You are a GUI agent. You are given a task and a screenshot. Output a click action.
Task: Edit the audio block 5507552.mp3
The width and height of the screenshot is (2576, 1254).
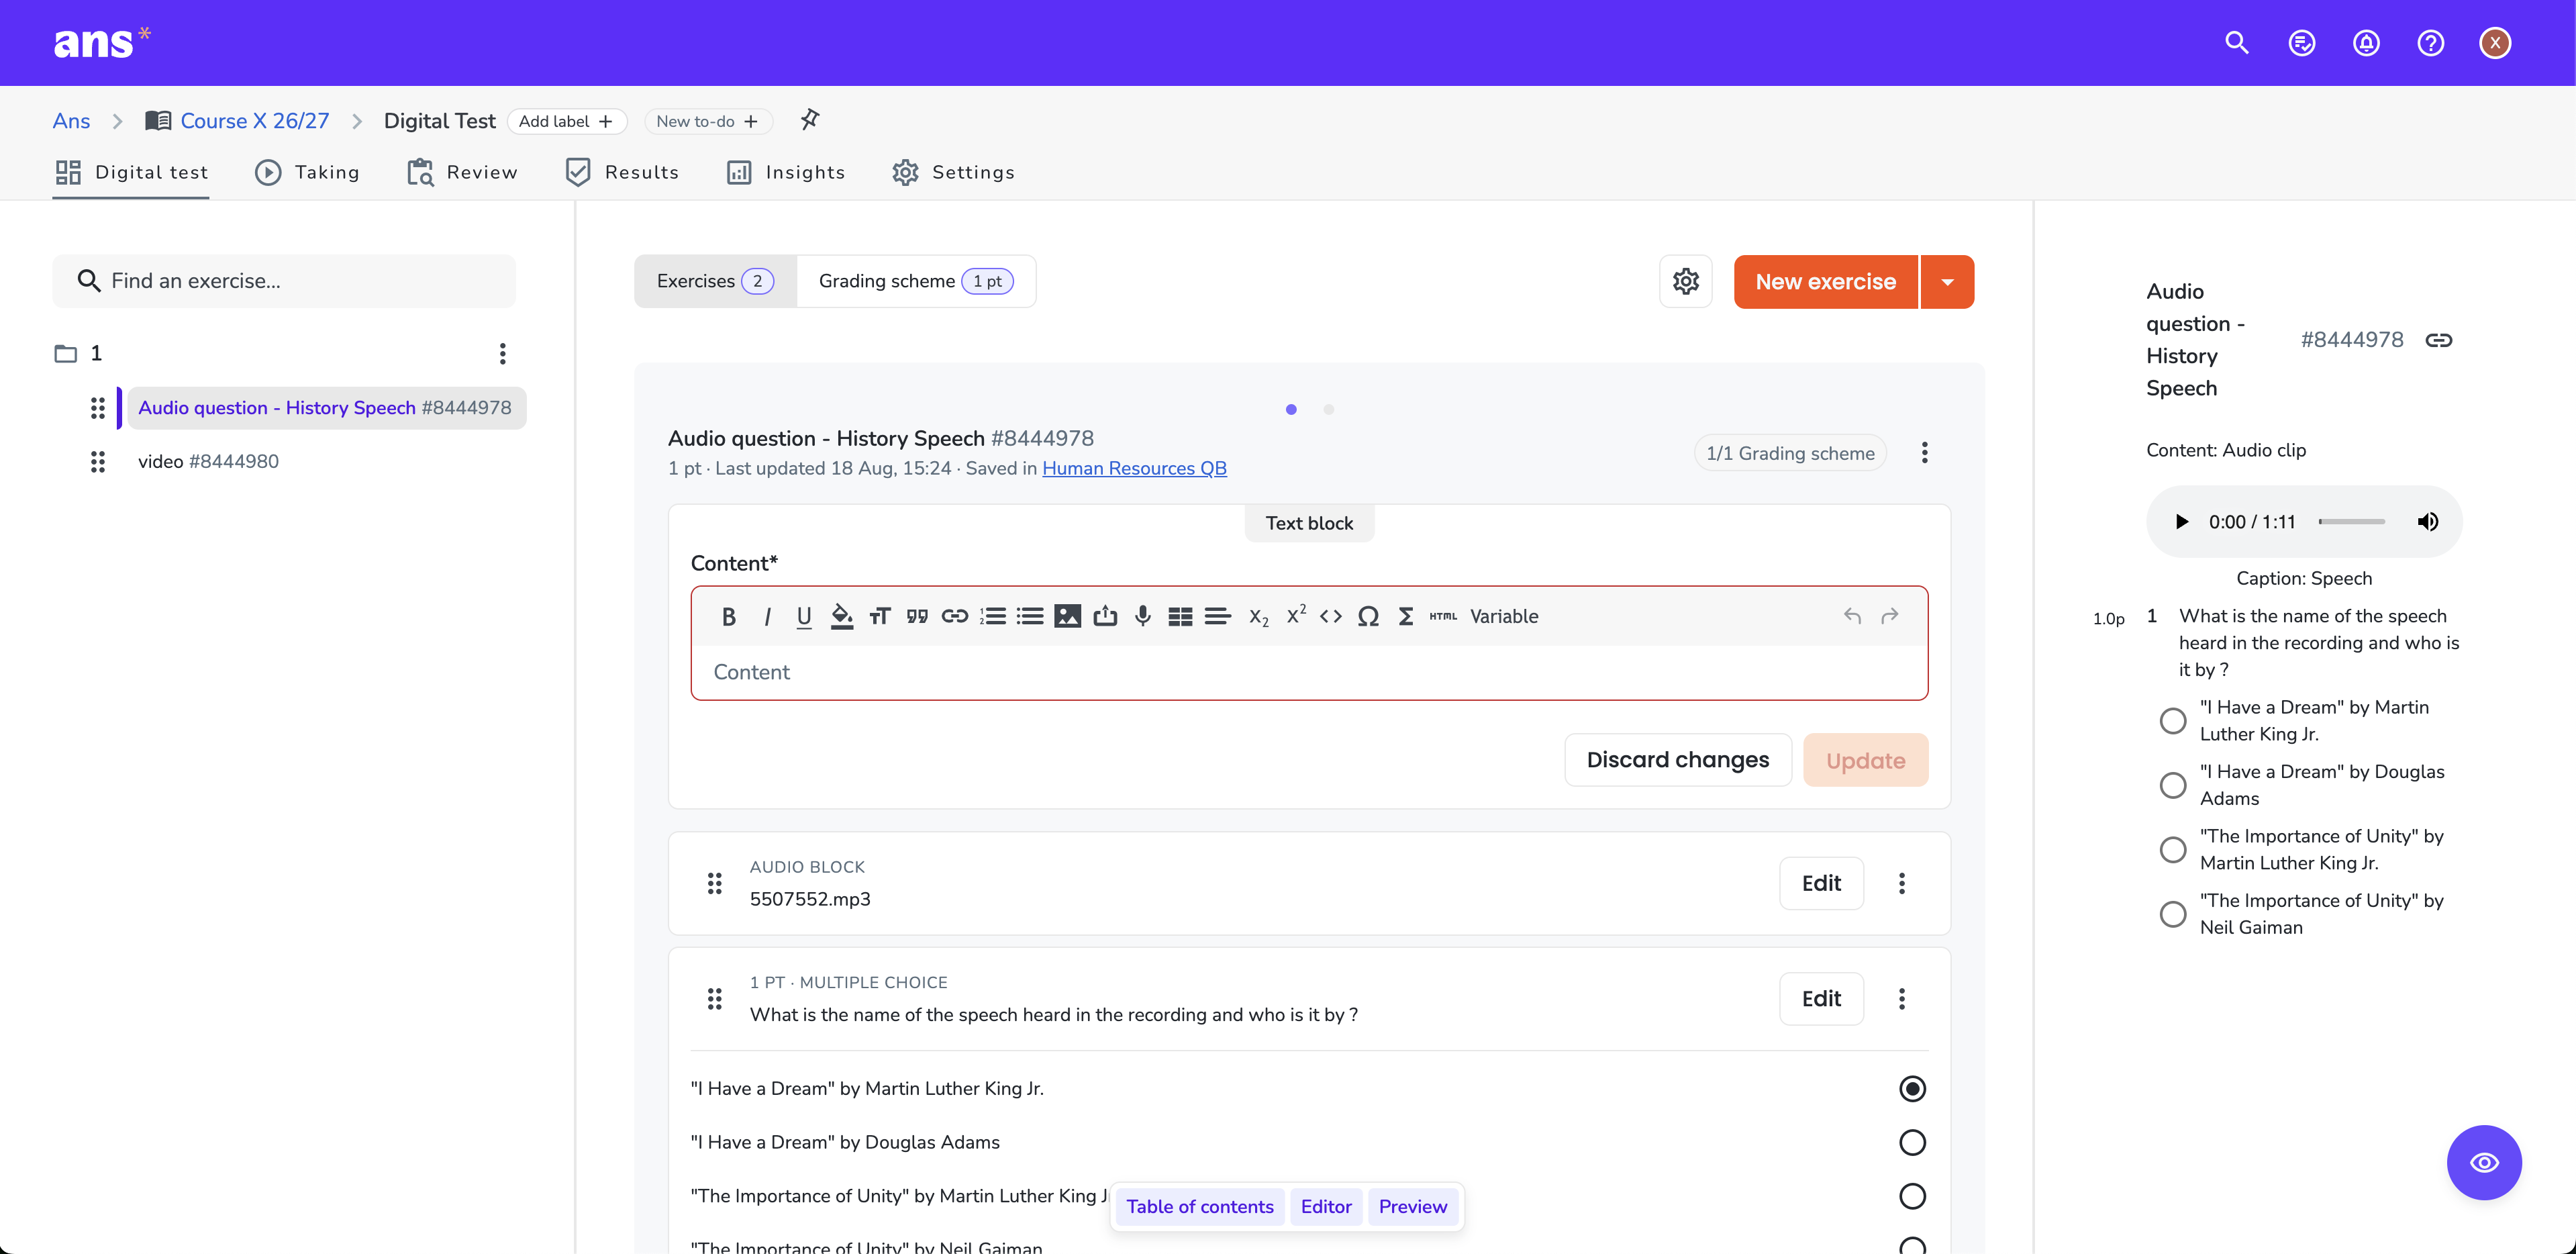tap(1821, 883)
